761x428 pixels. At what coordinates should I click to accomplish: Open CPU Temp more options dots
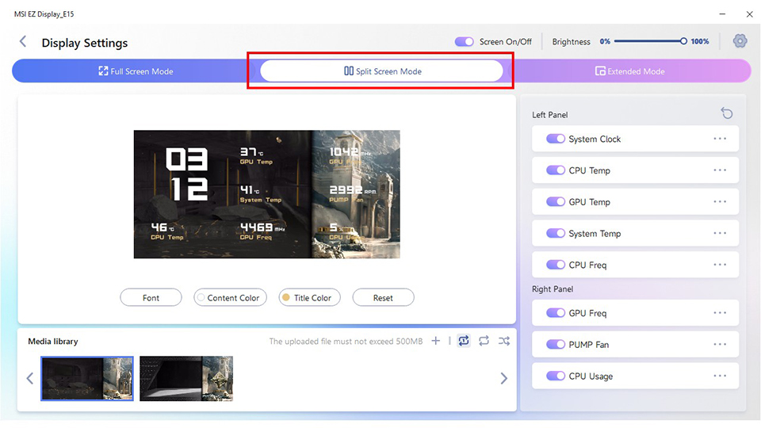click(720, 170)
